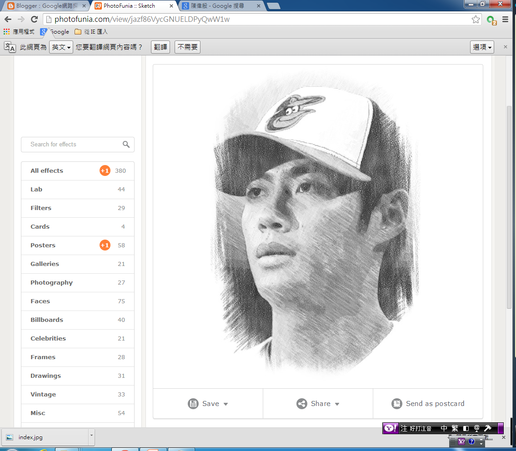516x451 pixels.
Task: Click the '+1' badge next to All effects
Action: click(105, 170)
